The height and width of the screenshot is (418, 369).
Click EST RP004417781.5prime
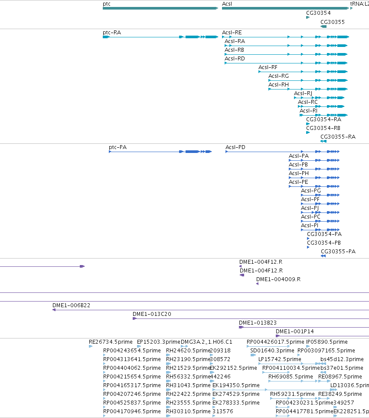pyautogui.click(x=304, y=411)
